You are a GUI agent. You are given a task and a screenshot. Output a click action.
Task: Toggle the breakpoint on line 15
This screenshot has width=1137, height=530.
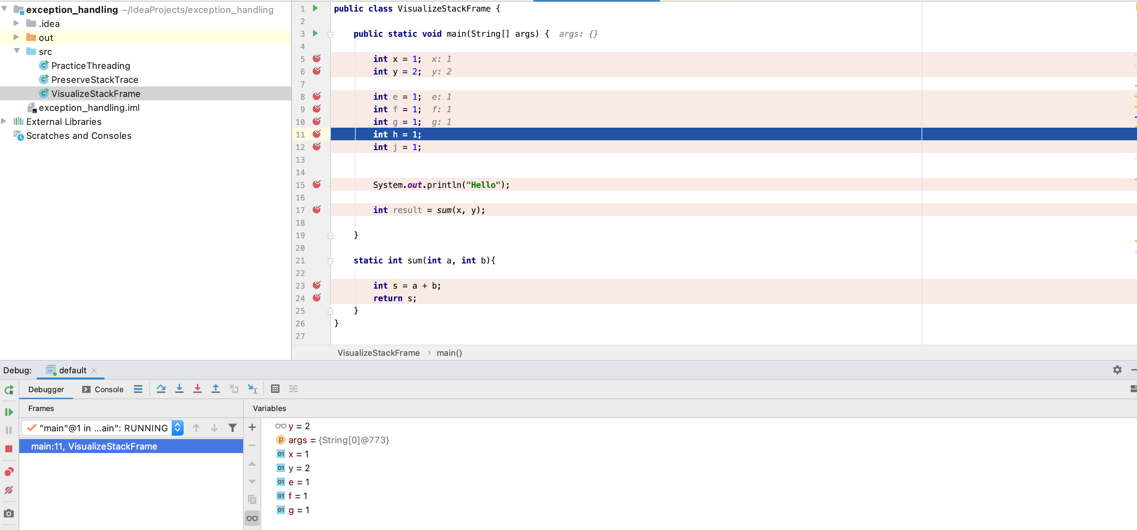[x=317, y=184]
